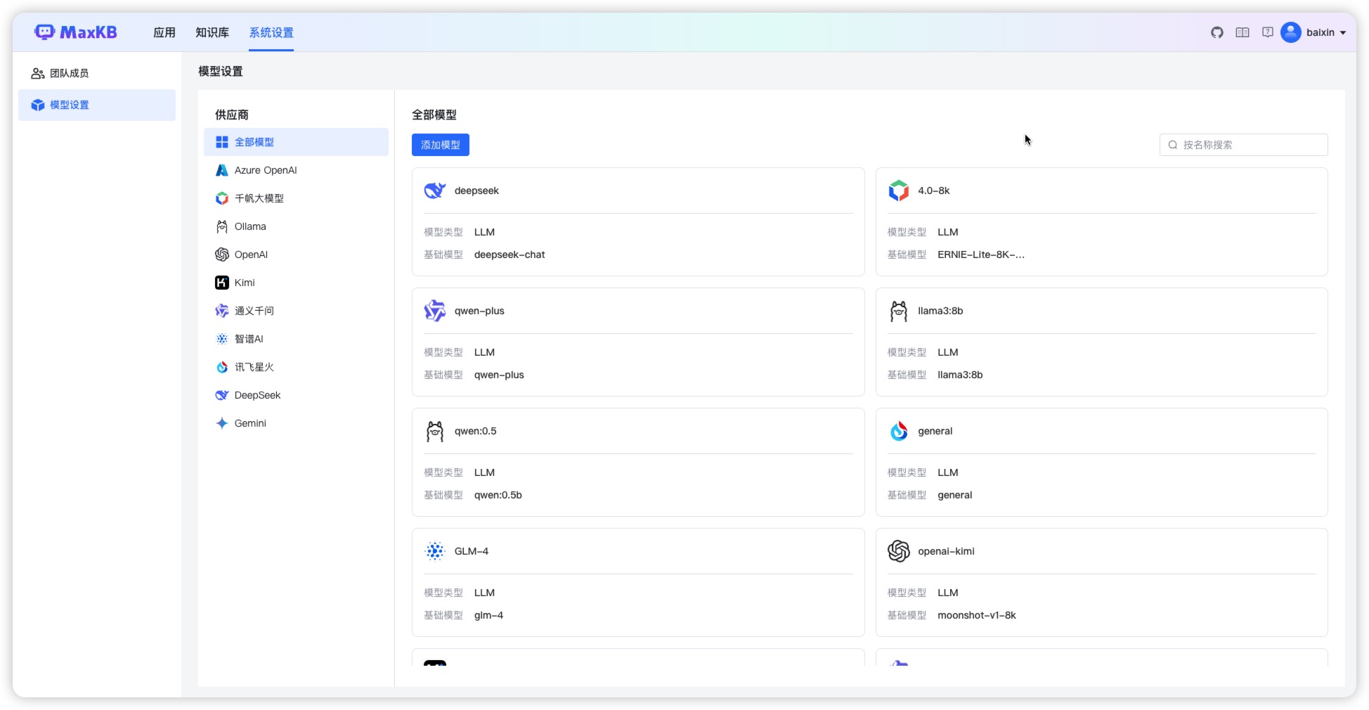Viewport: 1369px width, 710px height.
Task: Open 模型设置 in the sidebar
Action: coord(97,105)
